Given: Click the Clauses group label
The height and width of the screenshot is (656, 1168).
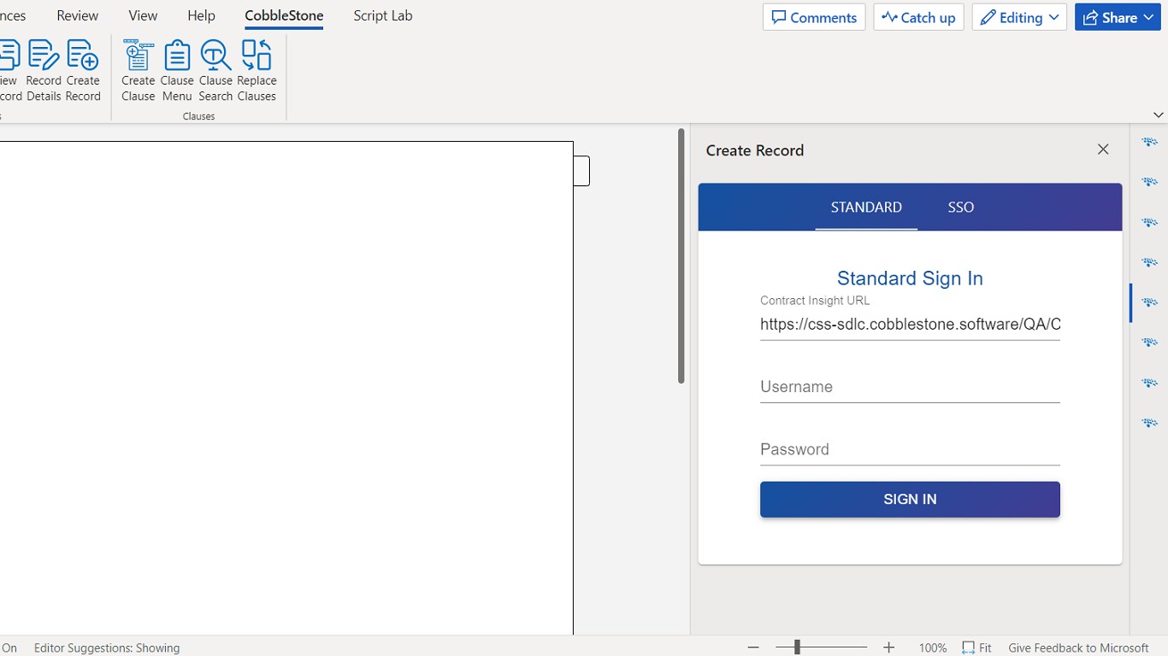Looking at the screenshot, I should [x=198, y=116].
